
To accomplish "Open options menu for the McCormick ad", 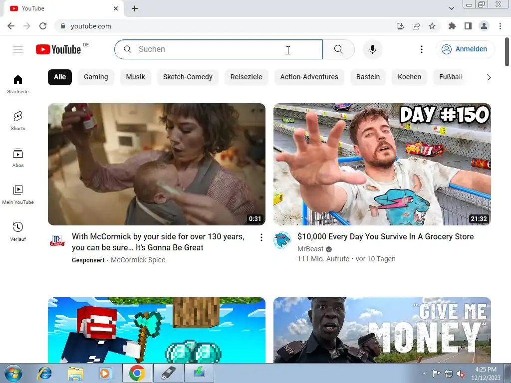I will (x=261, y=237).
